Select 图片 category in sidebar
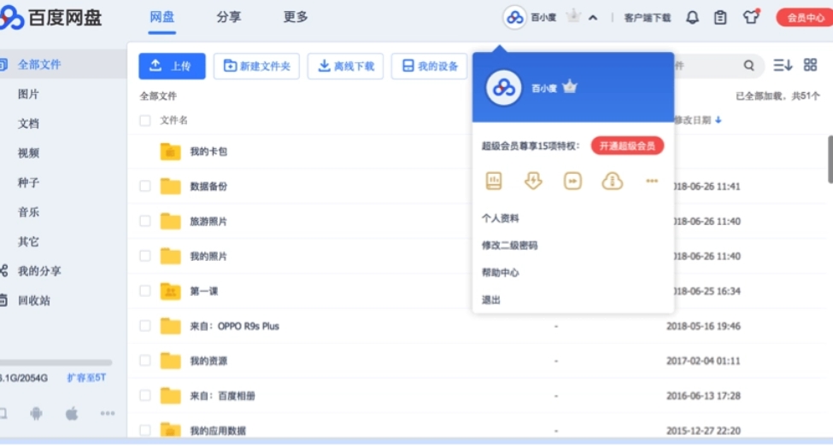This screenshot has height=446, width=833. click(28, 94)
